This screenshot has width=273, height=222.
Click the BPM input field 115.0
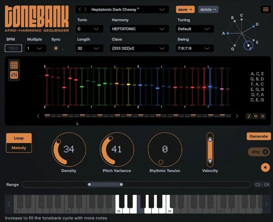point(13,48)
